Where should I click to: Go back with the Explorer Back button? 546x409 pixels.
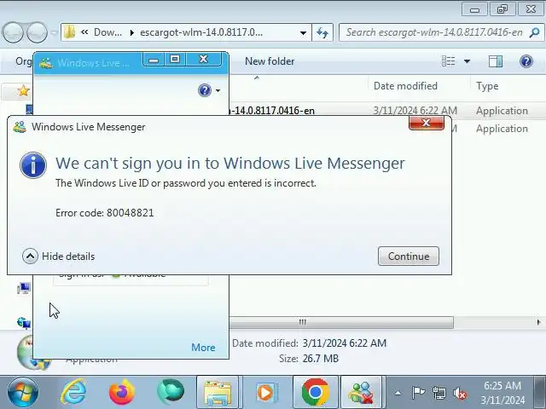coord(13,32)
